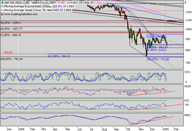Click the MACI indicator label
This screenshot has width=194, height=131.
click(x=187, y=115)
